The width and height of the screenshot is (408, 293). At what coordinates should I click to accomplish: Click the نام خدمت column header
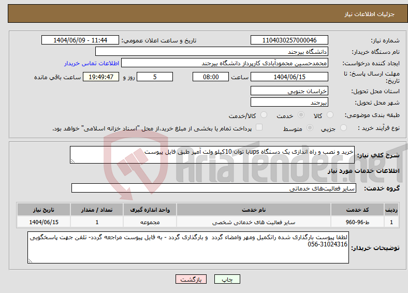tap(254, 210)
